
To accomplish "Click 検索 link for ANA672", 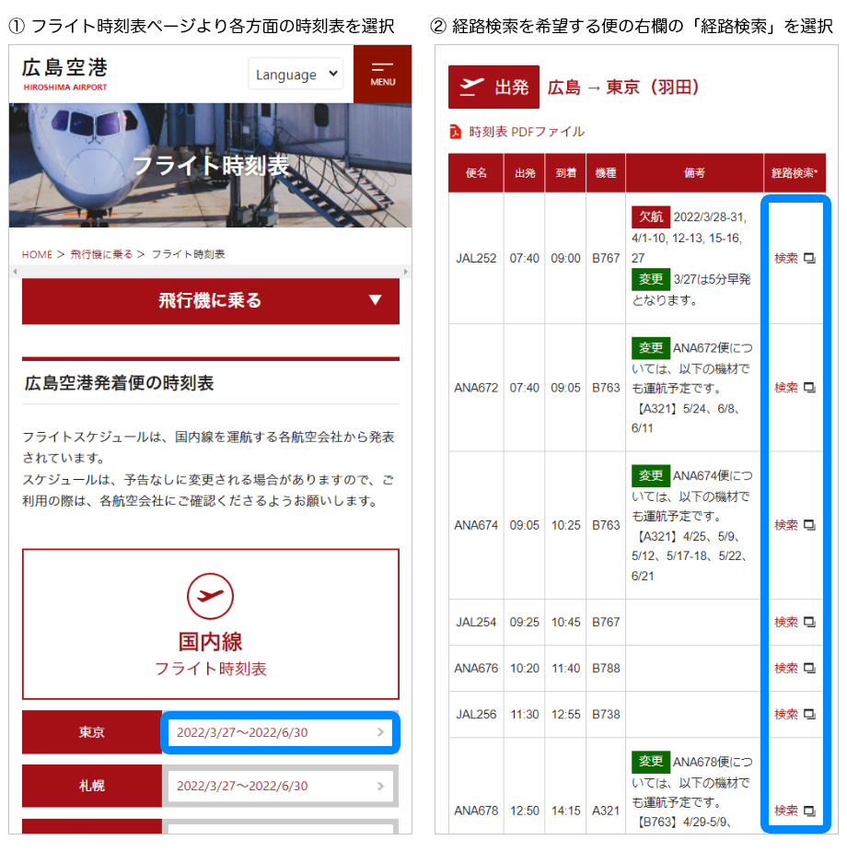I will point(785,388).
